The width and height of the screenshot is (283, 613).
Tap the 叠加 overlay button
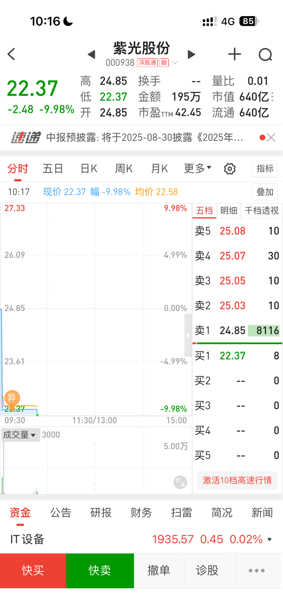click(x=265, y=192)
